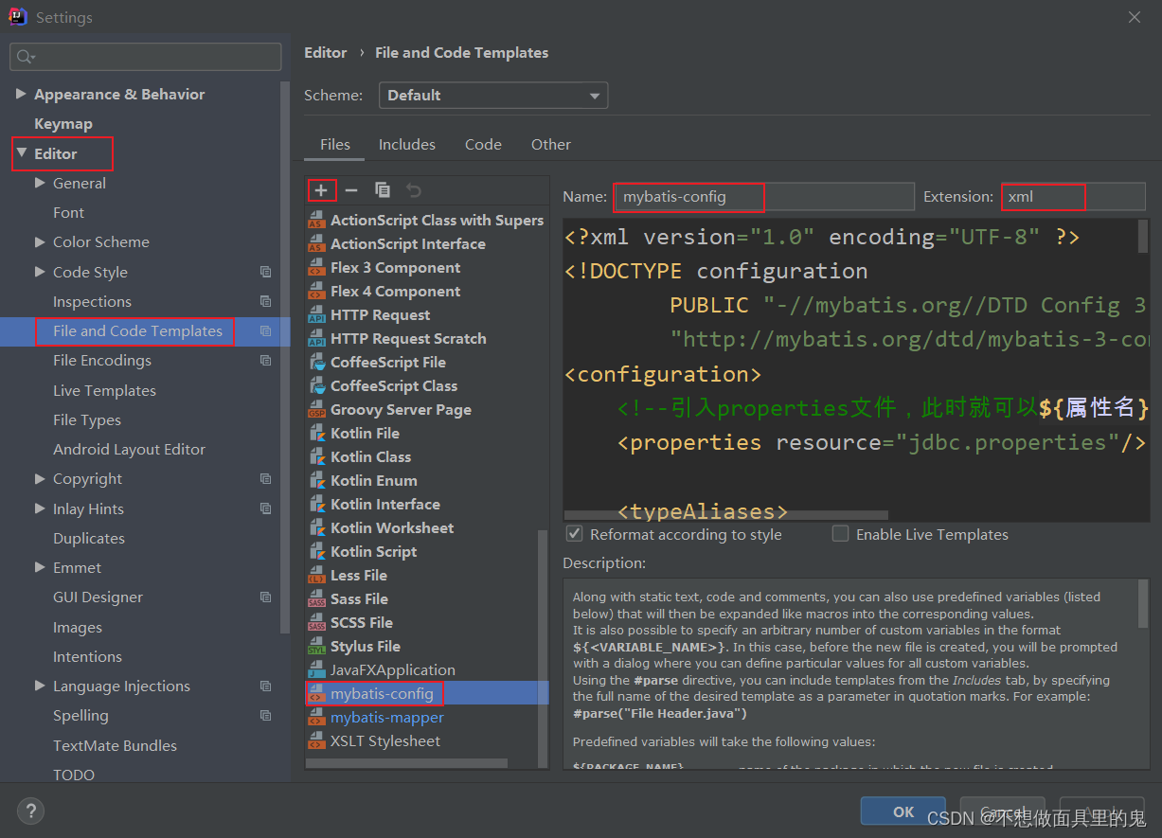Switch to the Includes tab
Viewport: 1162px width, 838px height.
[407, 145]
